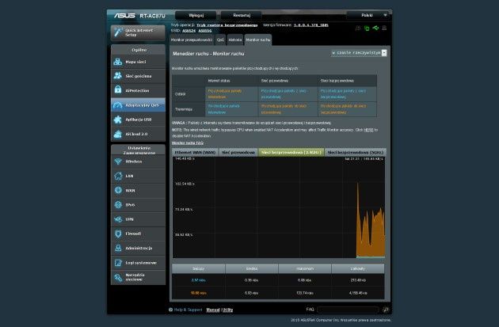Select Sieci bezprzewodowa 2.4GHz graph tab
499x327 pixels.
click(291, 152)
